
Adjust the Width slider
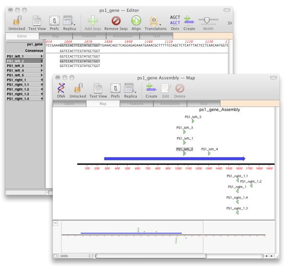[x=207, y=20]
